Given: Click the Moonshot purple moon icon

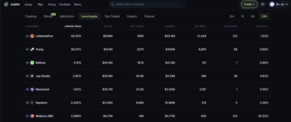Looking at the screenshot, I should [x=32, y=89].
